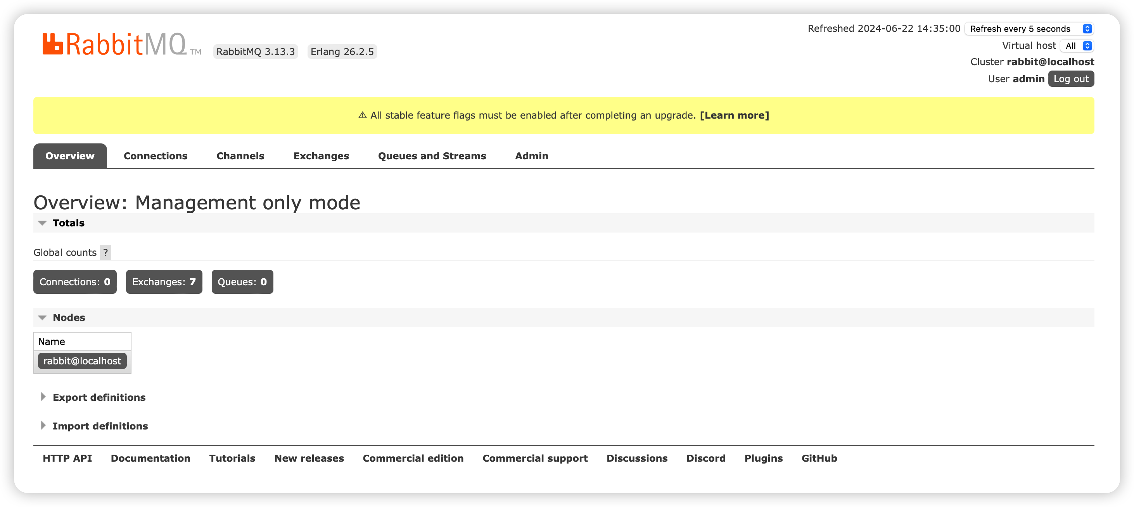Open the Queues and Streams tab
The width and height of the screenshot is (1134, 507).
tap(432, 156)
